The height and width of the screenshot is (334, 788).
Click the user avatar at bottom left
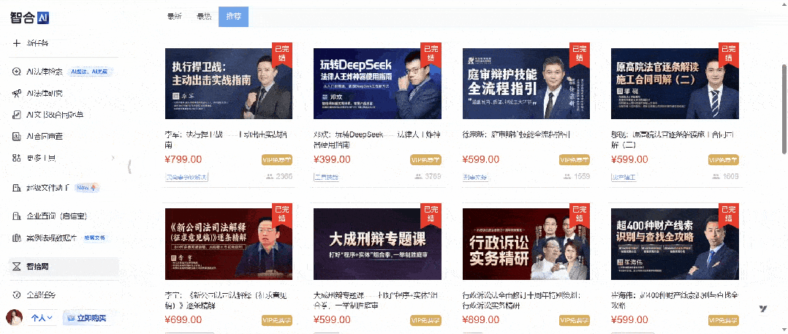coord(14,317)
